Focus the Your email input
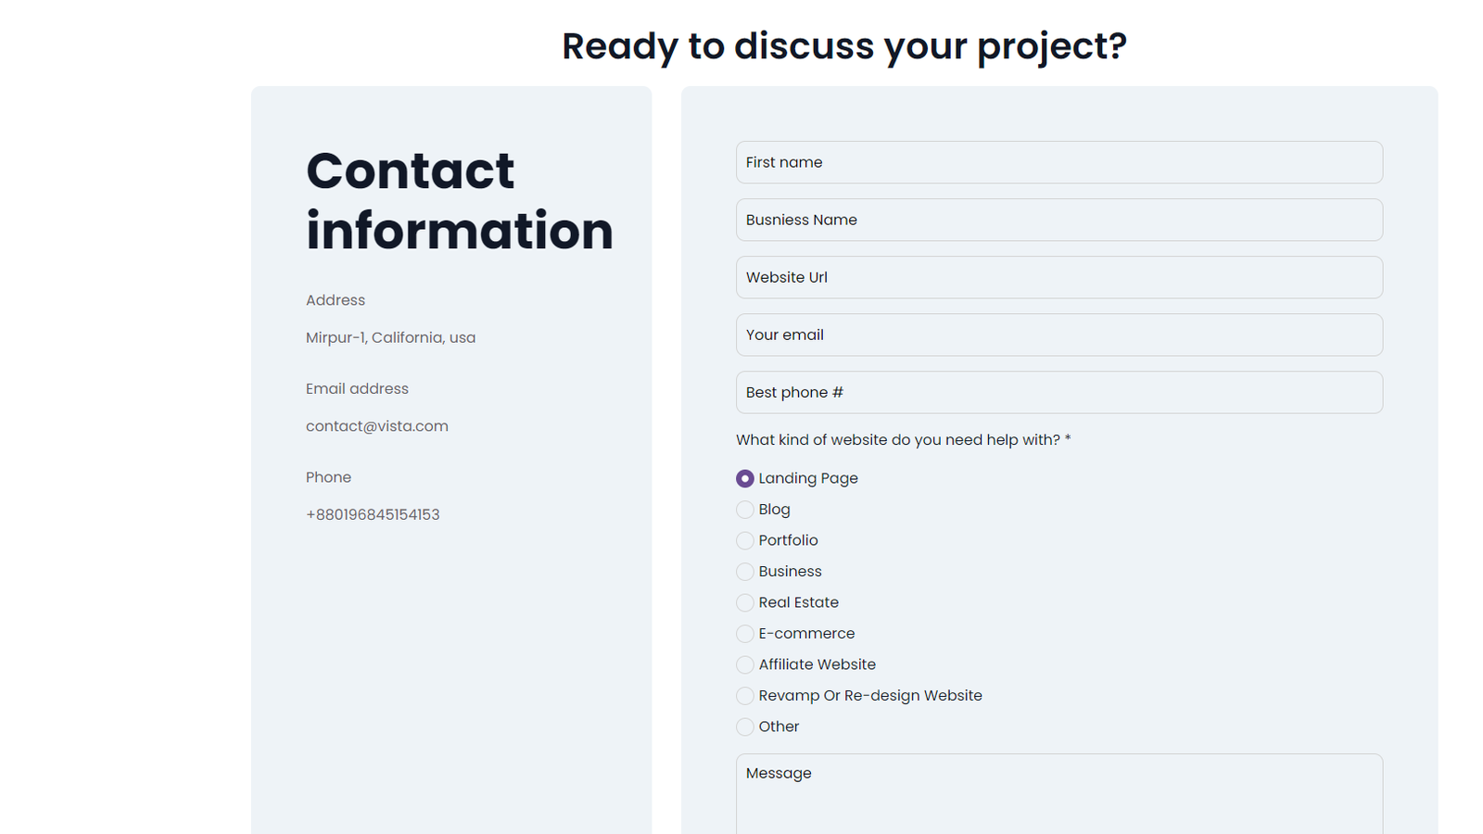This screenshot has height=834, width=1483. point(1058,335)
